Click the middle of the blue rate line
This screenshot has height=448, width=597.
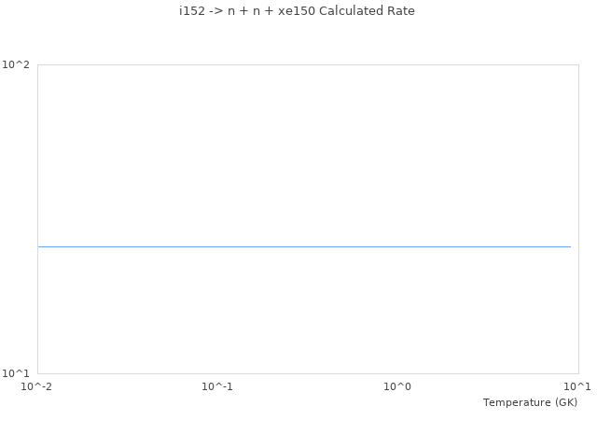point(304,246)
